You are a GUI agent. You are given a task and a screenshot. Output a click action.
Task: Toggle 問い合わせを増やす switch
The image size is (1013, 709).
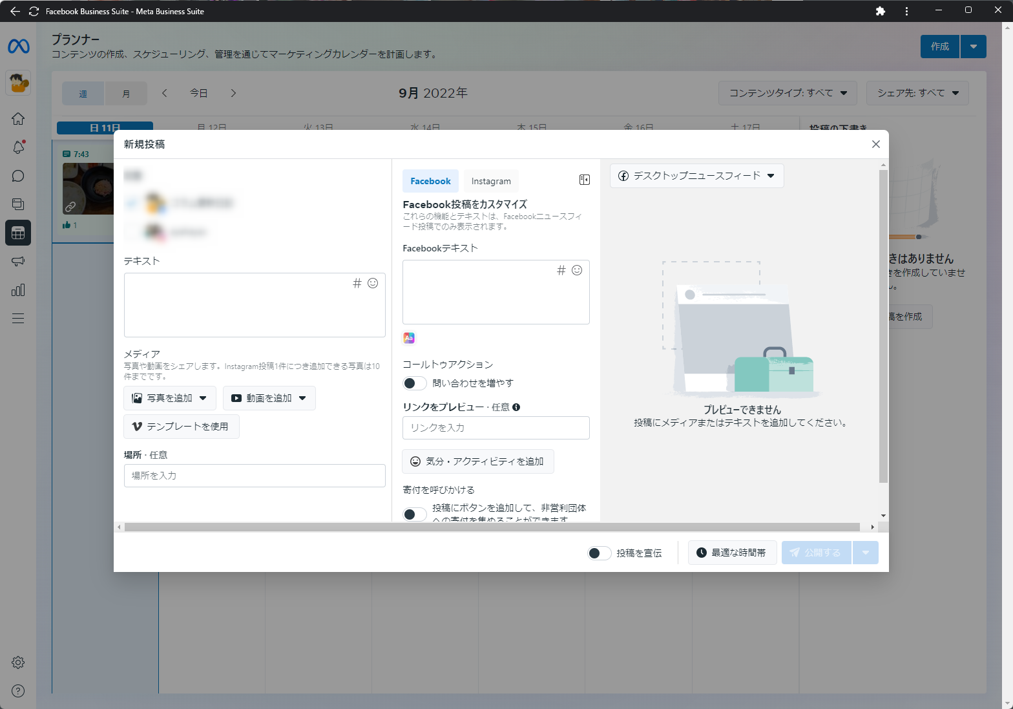415,383
